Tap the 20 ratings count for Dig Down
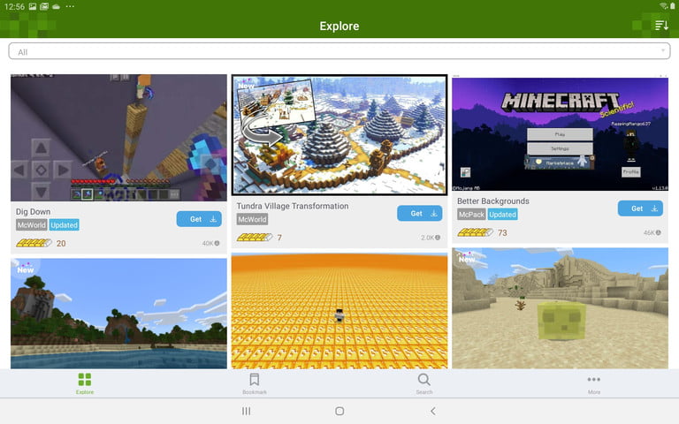 [61, 244]
